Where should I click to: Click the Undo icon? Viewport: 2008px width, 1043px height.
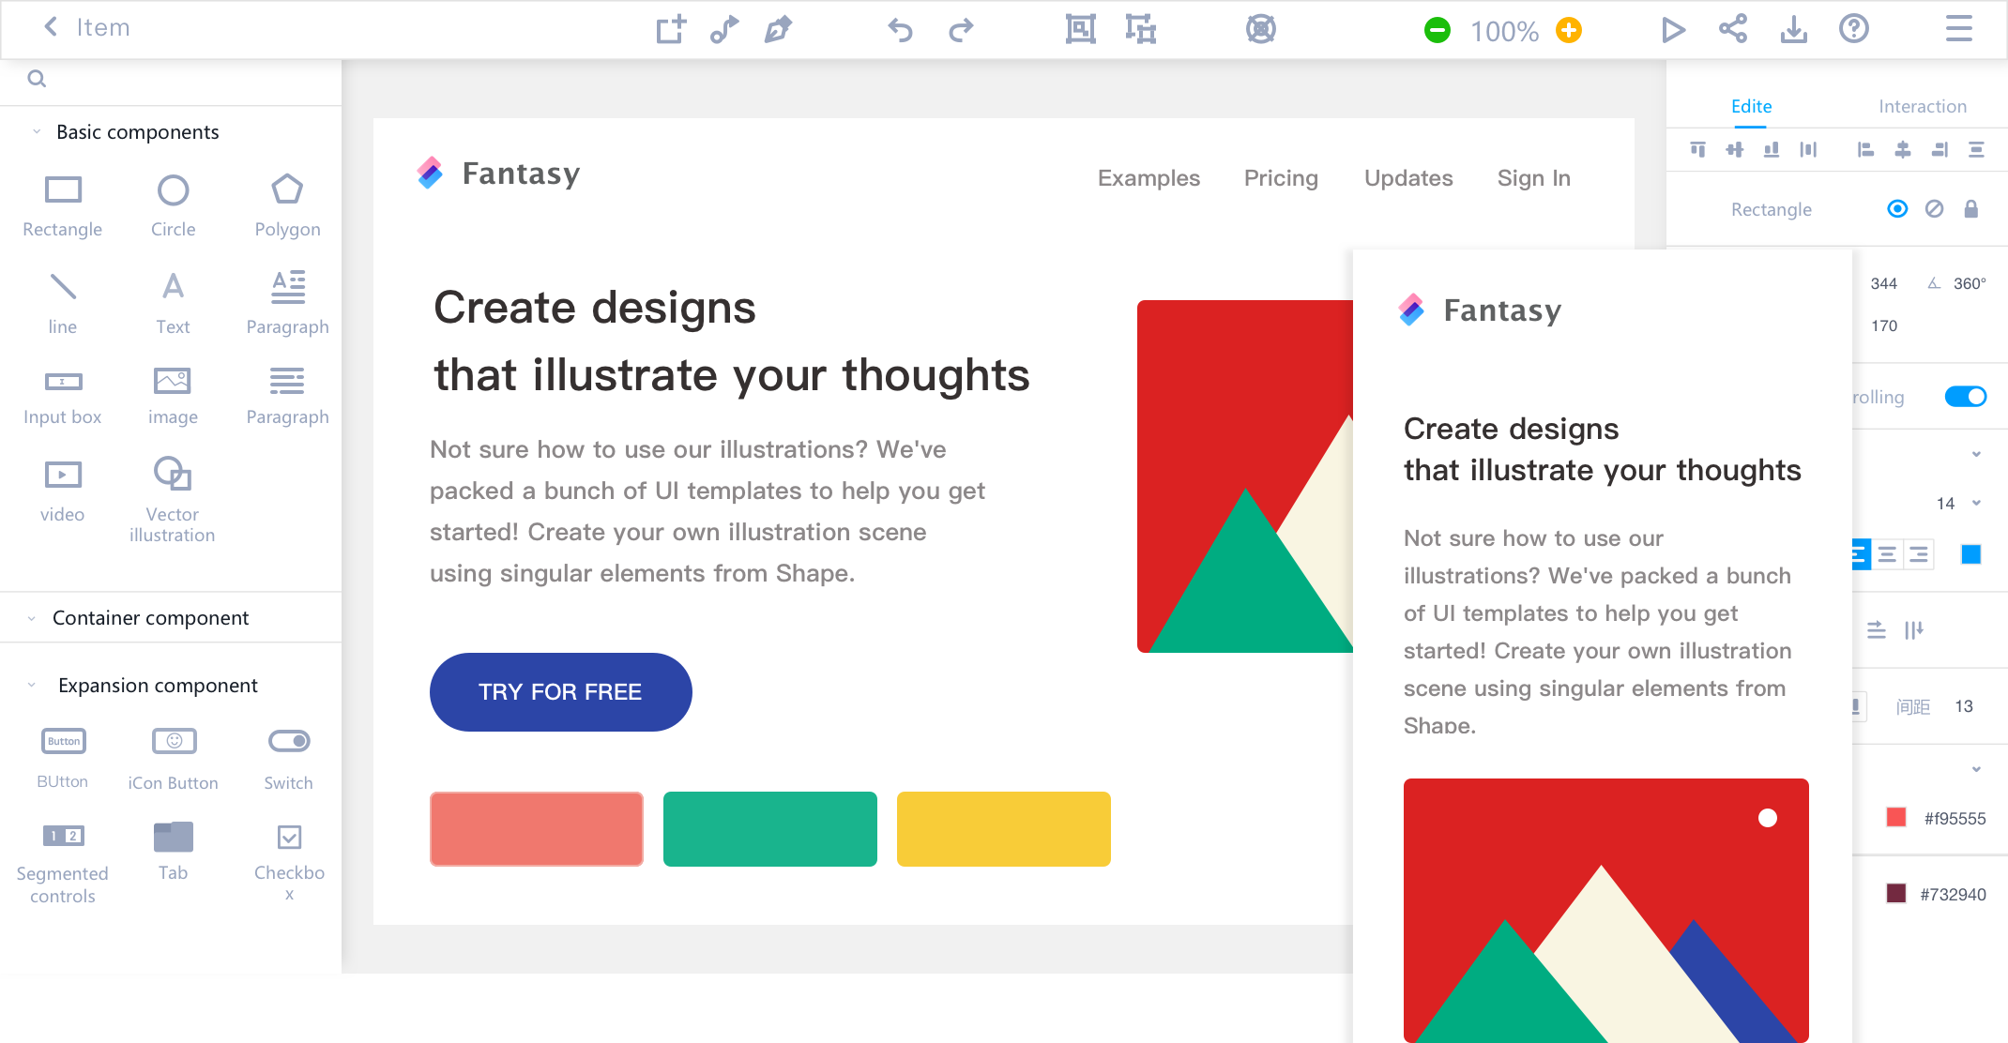point(901,31)
